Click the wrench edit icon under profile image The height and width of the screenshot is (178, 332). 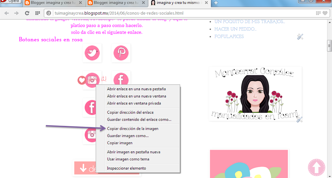300,119
